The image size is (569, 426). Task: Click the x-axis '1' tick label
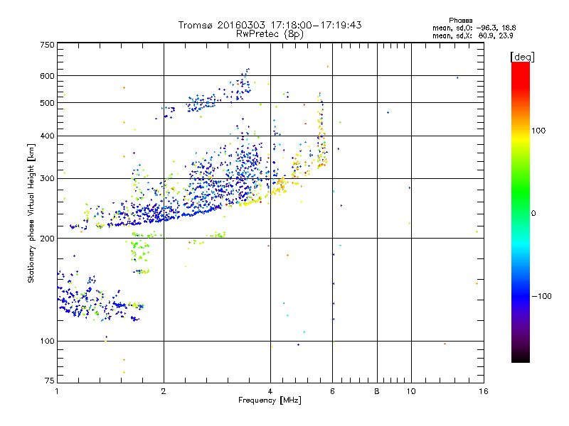point(57,391)
